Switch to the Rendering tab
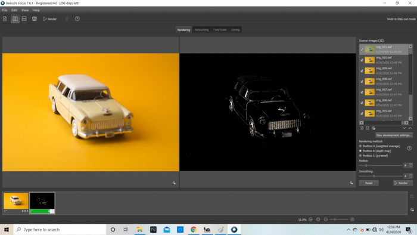The width and height of the screenshot is (417, 235). 183,30
